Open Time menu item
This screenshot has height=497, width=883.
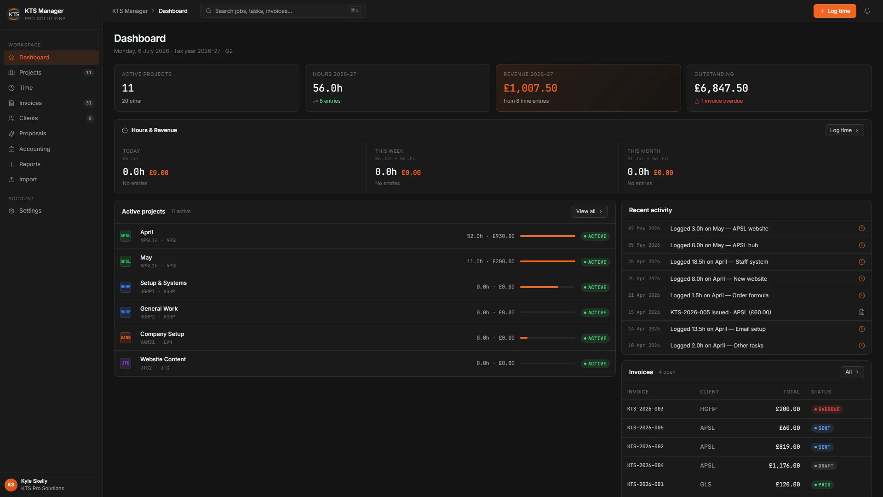point(51,88)
